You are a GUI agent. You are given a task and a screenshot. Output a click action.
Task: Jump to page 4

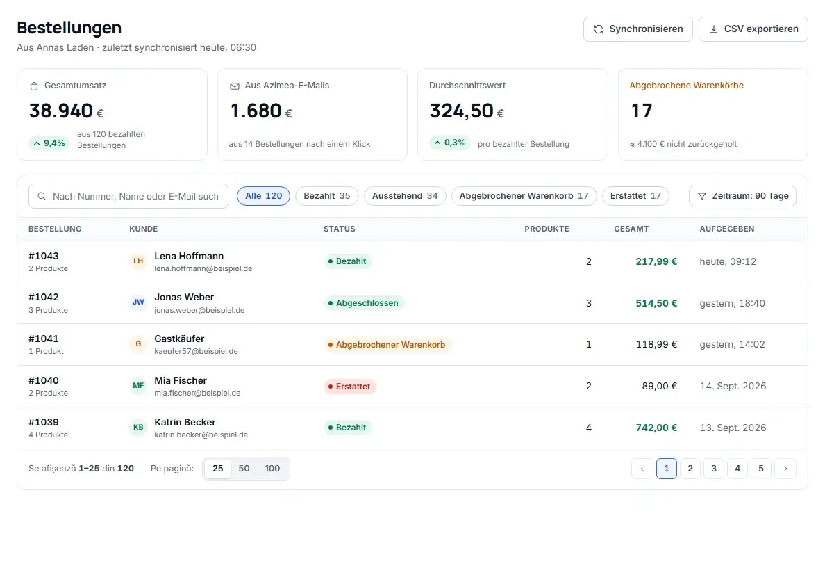737,469
